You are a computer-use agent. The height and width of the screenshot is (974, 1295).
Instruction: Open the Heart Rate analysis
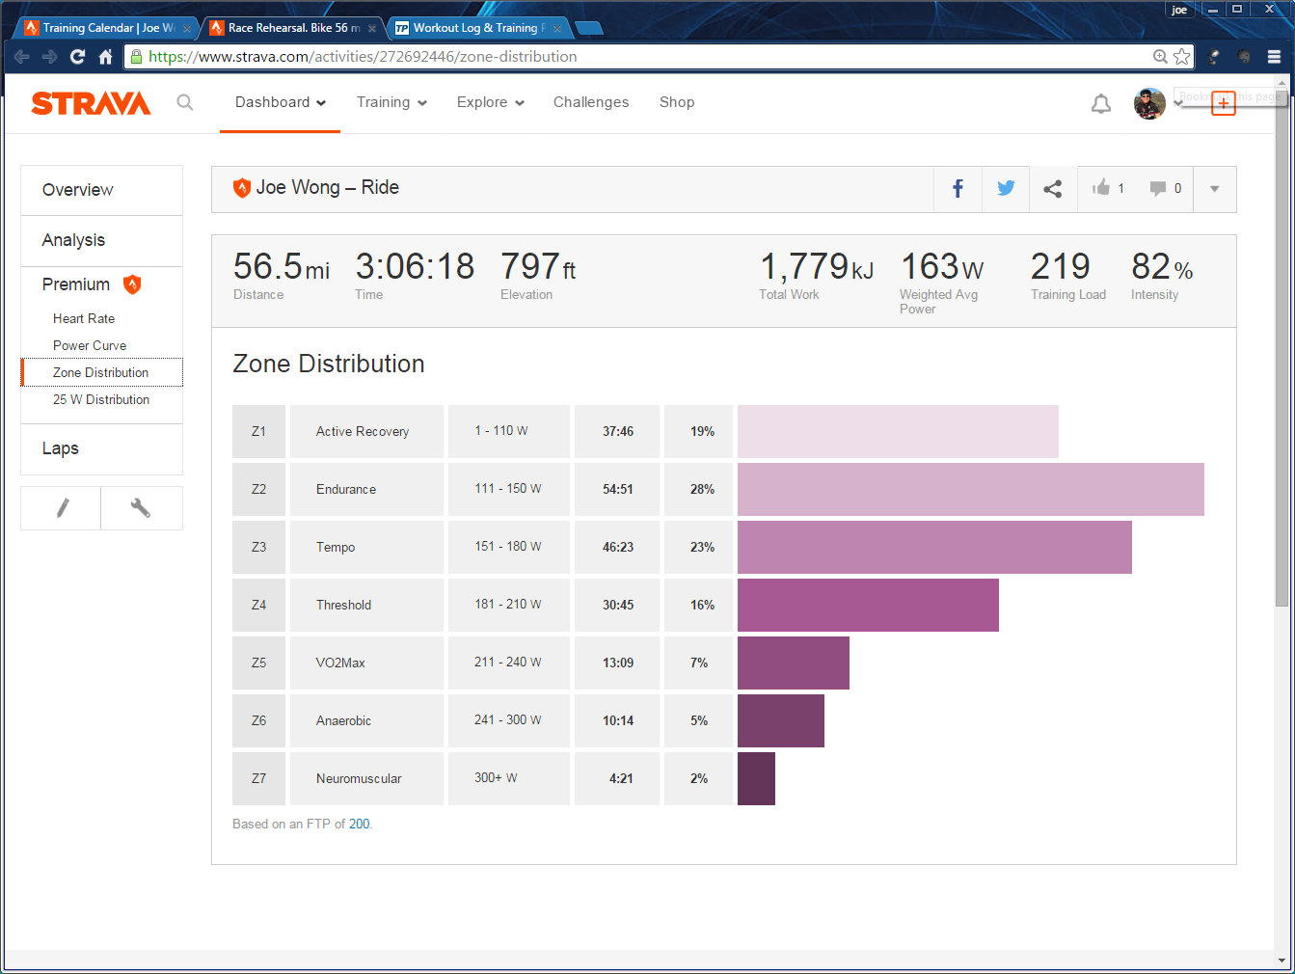pos(84,318)
